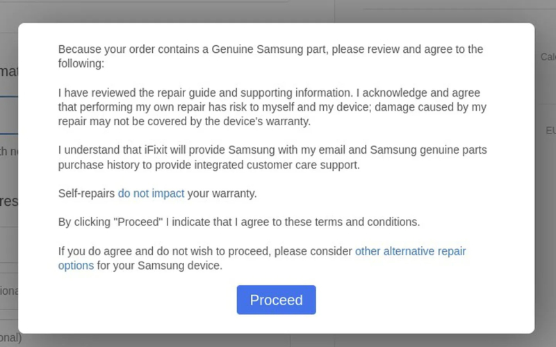556x347 pixels.
Task: Click the "If you do agree" sentence
Action: pyautogui.click(x=206, y=252)
